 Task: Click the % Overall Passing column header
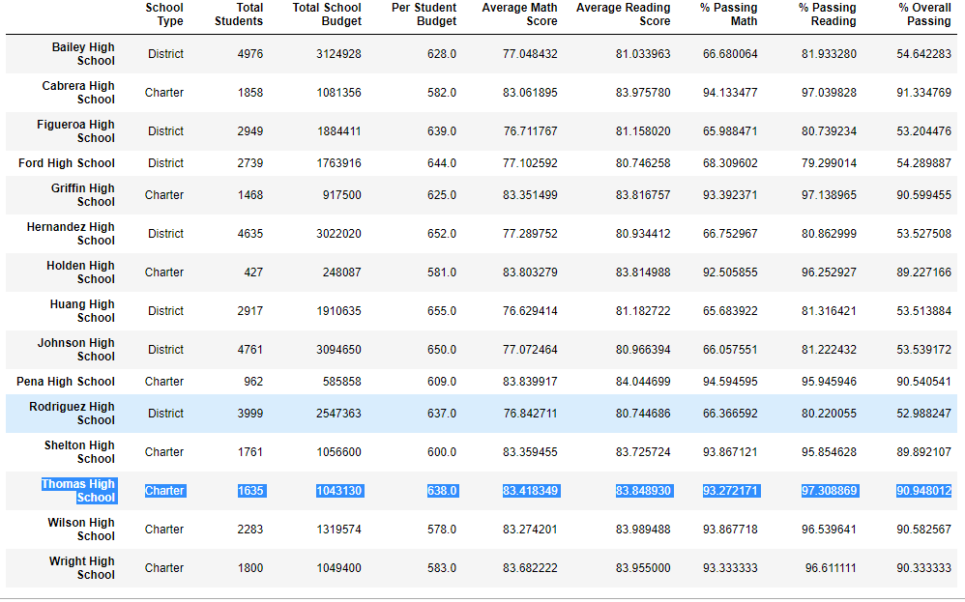click(x=925, y=14)
